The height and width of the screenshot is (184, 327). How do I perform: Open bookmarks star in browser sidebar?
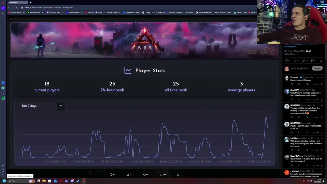(x=3, y=13)
